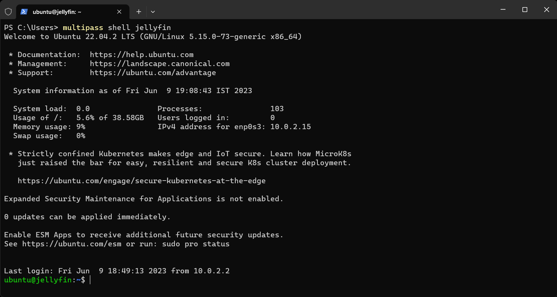Open the ubuntu.com/esm link
The image size is (557, 297).
[x=72, y=244]
